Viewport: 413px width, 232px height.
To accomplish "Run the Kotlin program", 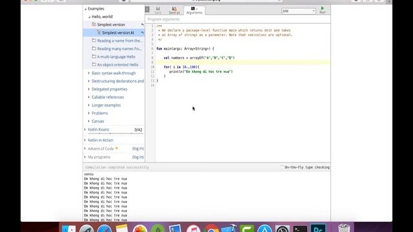I will [323, 10].
